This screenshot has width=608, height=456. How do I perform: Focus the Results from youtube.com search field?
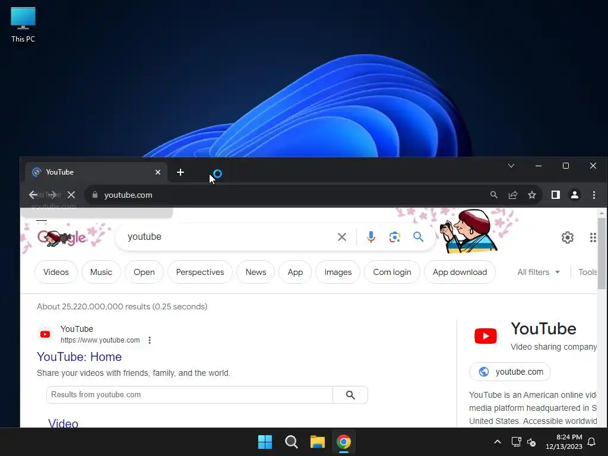point(189,395)
